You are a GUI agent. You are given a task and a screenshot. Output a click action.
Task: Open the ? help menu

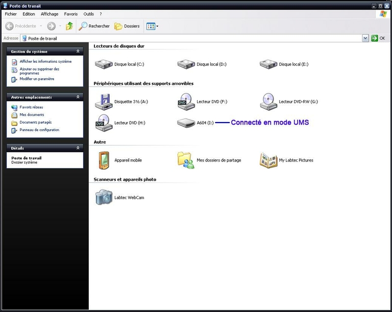[101, 14]
